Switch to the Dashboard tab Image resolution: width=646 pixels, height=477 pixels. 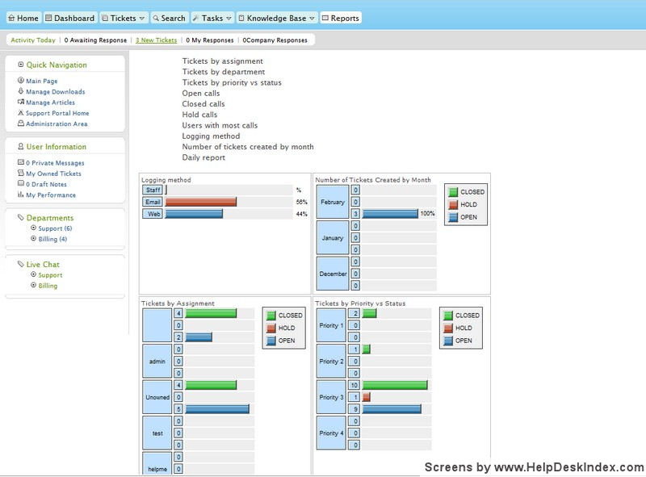pos(69,18)
